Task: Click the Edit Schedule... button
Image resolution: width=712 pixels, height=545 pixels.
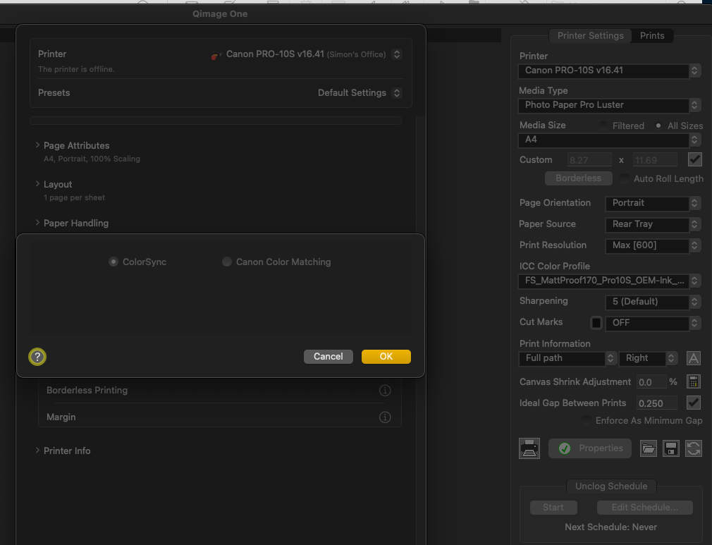Action: (x=645, y=508)
